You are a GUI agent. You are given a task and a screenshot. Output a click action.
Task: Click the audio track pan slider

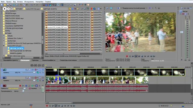pyautogui.click(x=24, y=91)
